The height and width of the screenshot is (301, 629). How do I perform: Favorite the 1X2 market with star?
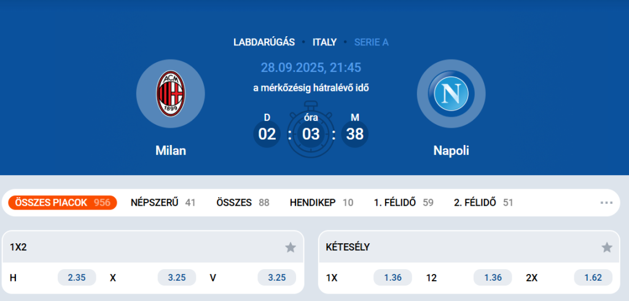291,248
